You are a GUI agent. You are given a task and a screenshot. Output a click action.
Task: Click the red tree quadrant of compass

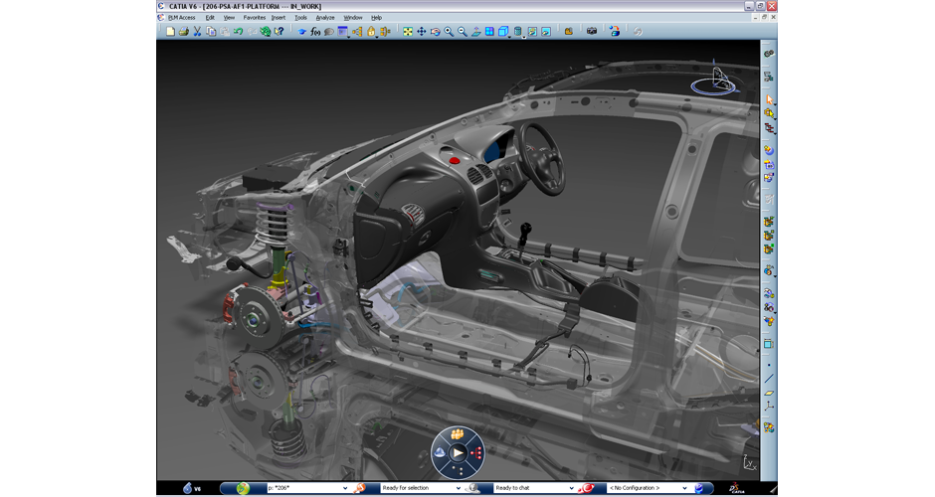click(x=475, y=452)
